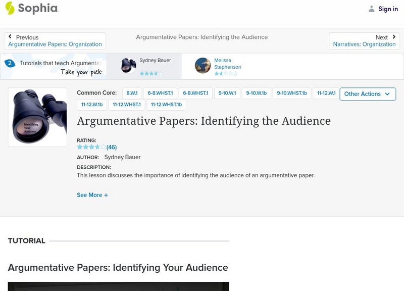The height and width of the screenshot is (291, 404).
Task: Select Melissa Stephenson's tutorial tab
Action: pyautogui.click(x=227, y=66)
